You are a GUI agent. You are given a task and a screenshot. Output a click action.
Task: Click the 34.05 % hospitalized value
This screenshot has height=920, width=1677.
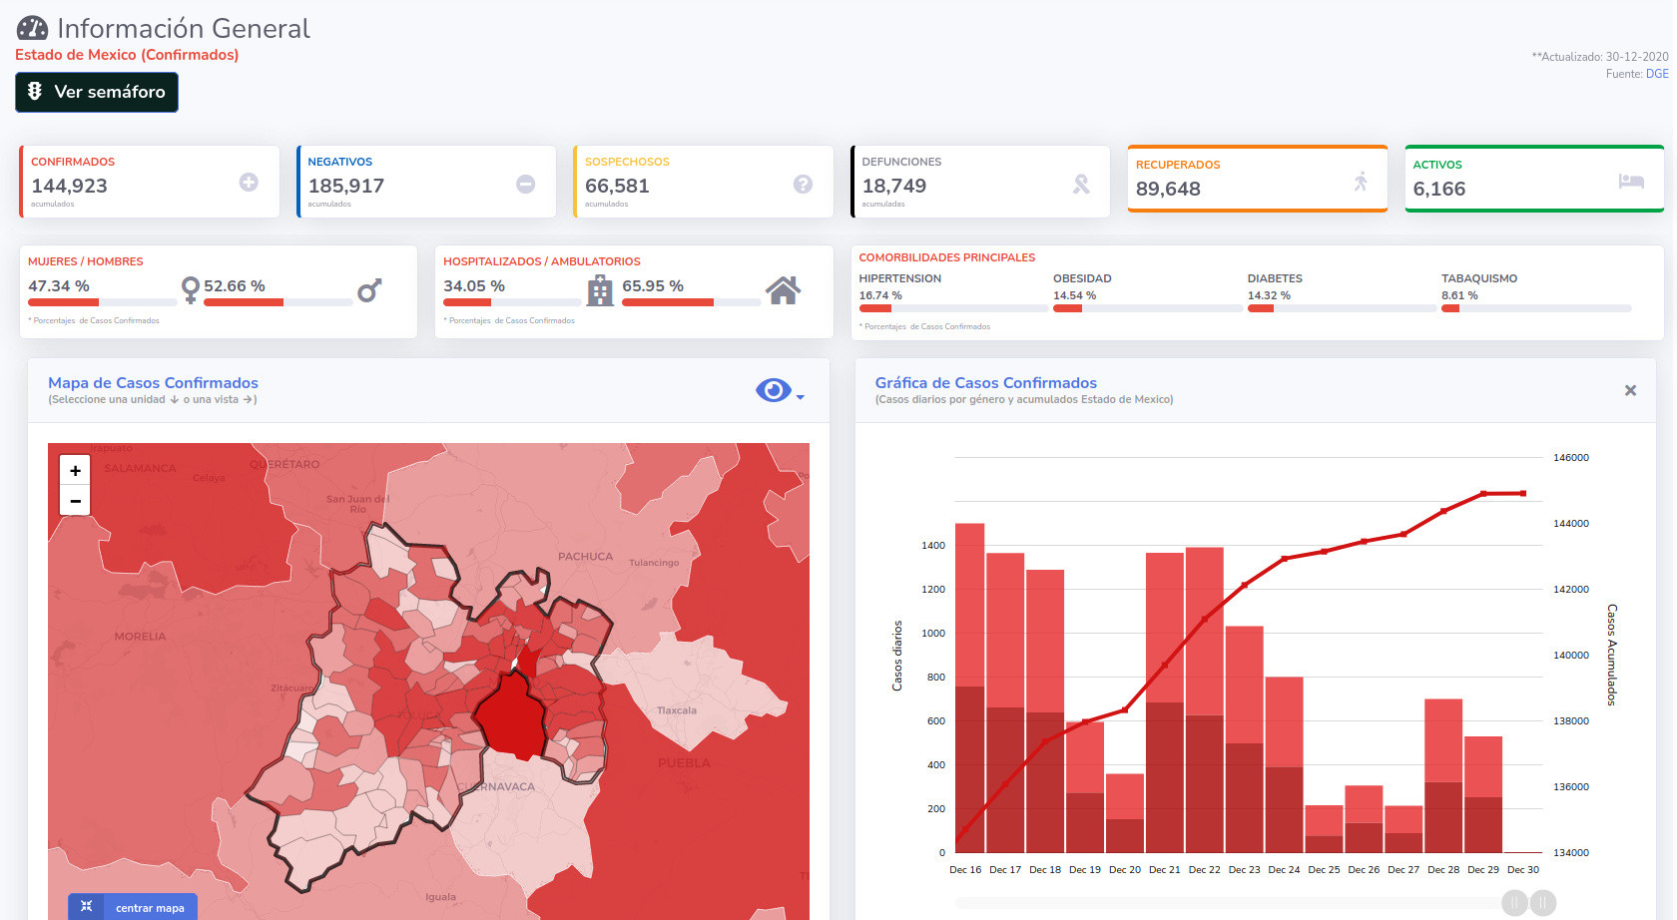tap(474, 286)
